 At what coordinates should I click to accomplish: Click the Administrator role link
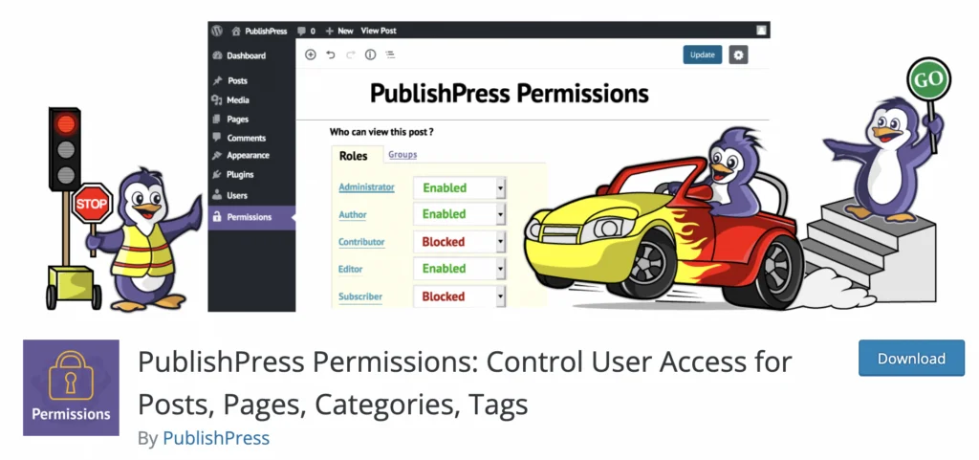(366, 187)
